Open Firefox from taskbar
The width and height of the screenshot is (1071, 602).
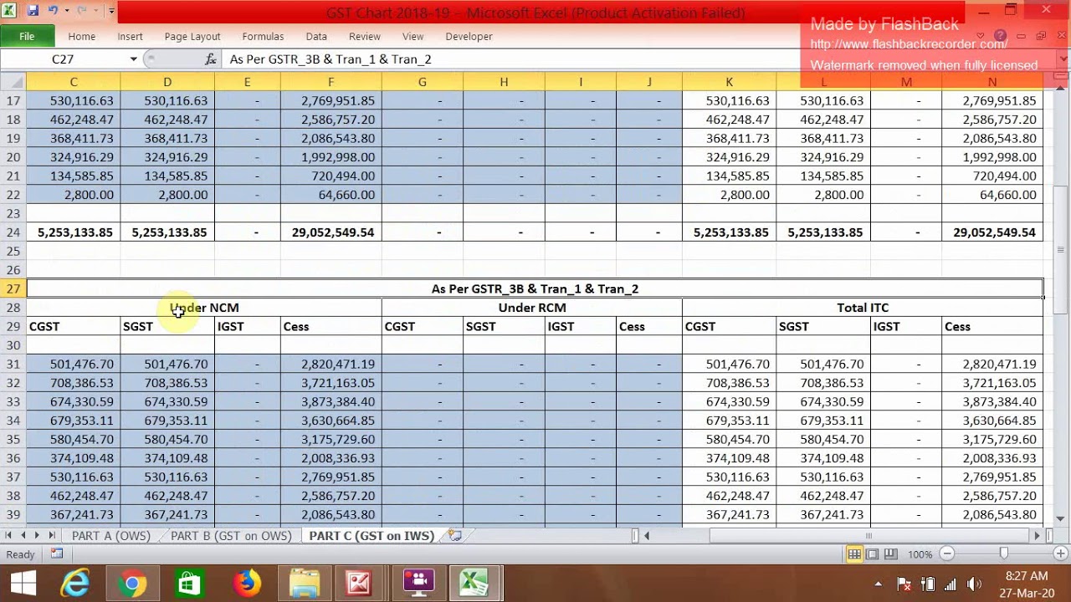[247, 583]
